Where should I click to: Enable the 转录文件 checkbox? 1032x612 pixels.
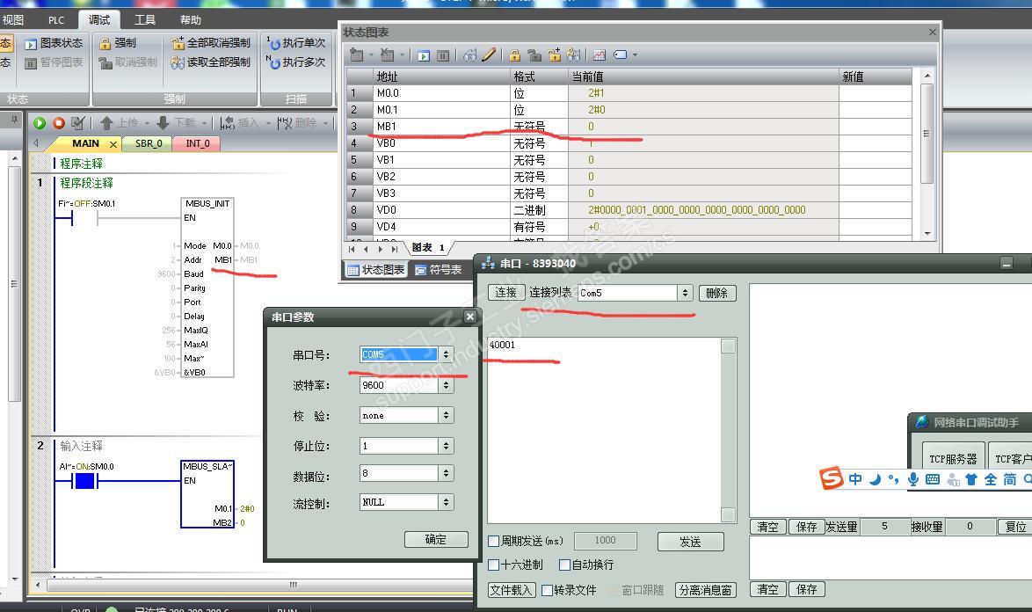pyautogui.click(x=546, y=590)
